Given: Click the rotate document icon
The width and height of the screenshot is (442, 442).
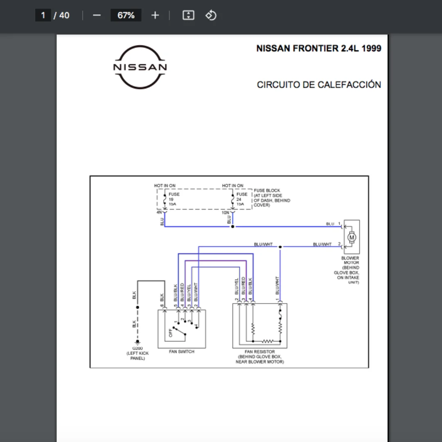Looking at the screenshot, I should click(x=211, y=15).
